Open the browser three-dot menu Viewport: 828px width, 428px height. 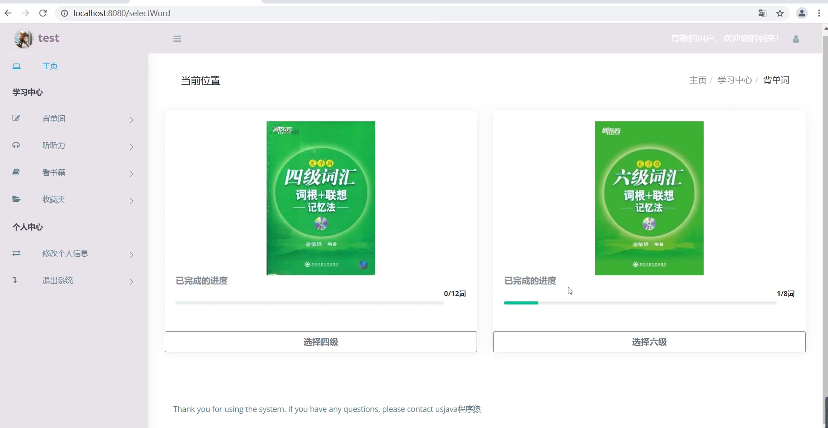click(x=819, y=13)
